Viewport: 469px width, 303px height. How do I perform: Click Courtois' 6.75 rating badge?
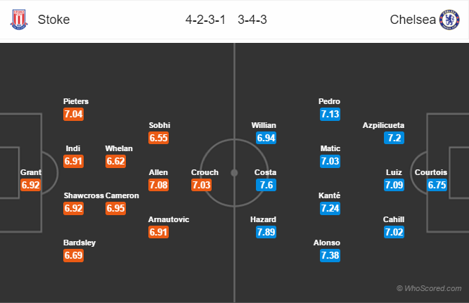point(437,185)
